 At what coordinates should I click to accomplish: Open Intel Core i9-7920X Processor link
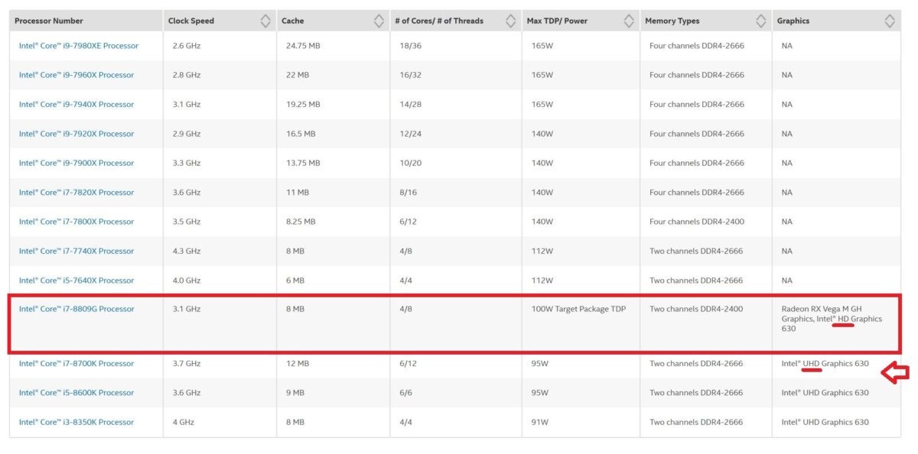tap(76, 134)
